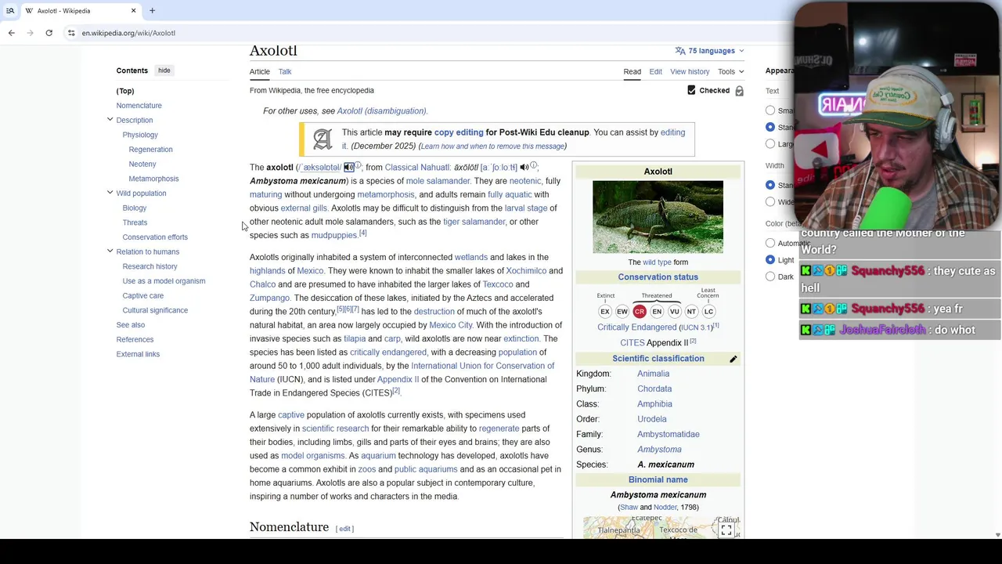Edit scientific classification via pencil icon
Viewport: 1002px width, 564px height.
click(x=733, y=359)
